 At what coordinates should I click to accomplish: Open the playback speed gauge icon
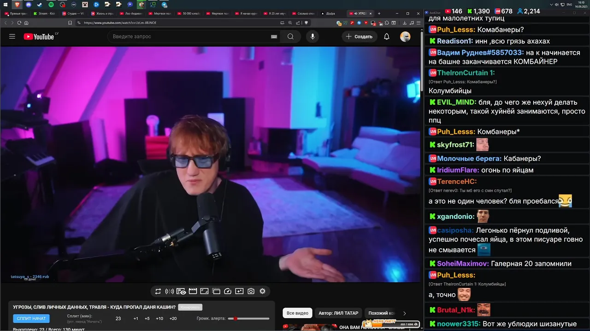228,291
